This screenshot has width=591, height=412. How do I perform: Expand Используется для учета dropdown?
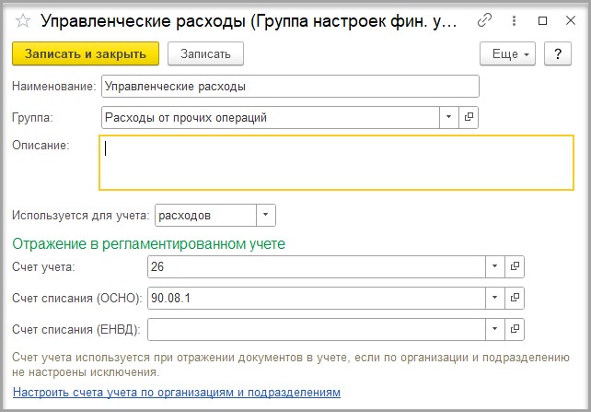click(x=266, y=215)
